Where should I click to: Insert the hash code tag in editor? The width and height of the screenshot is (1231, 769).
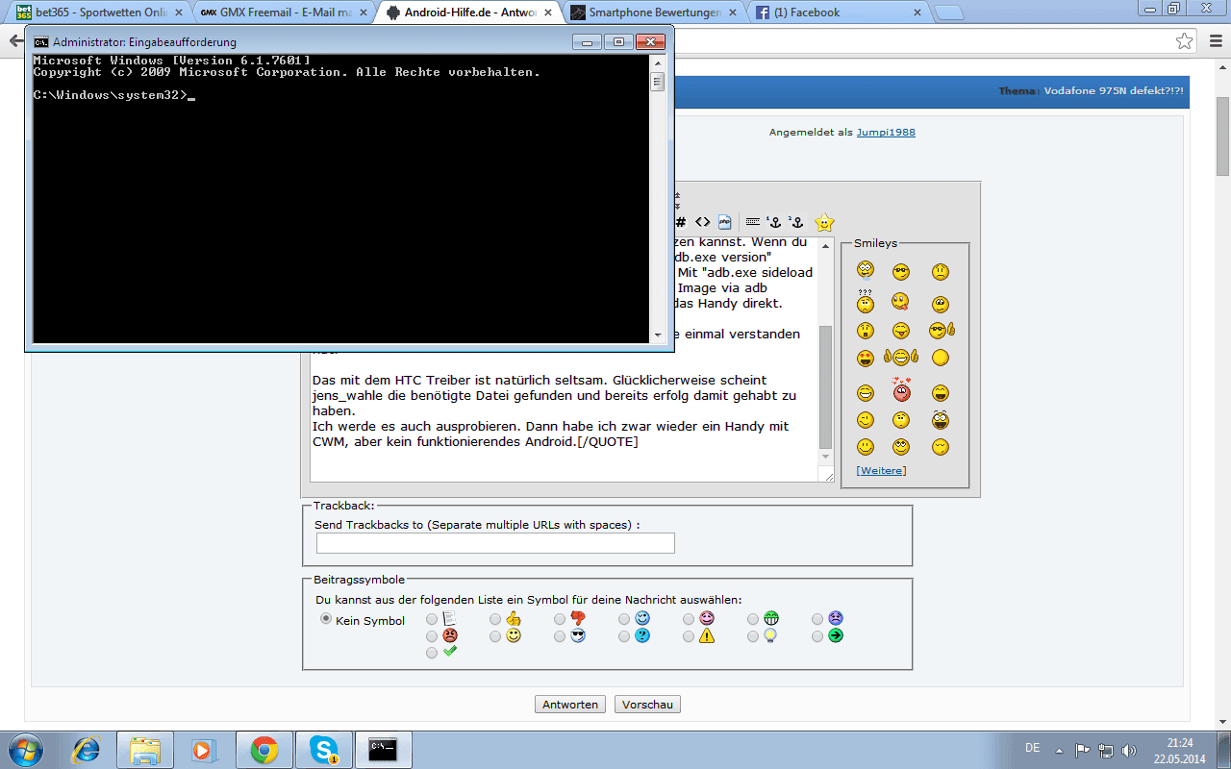(681, 222)
